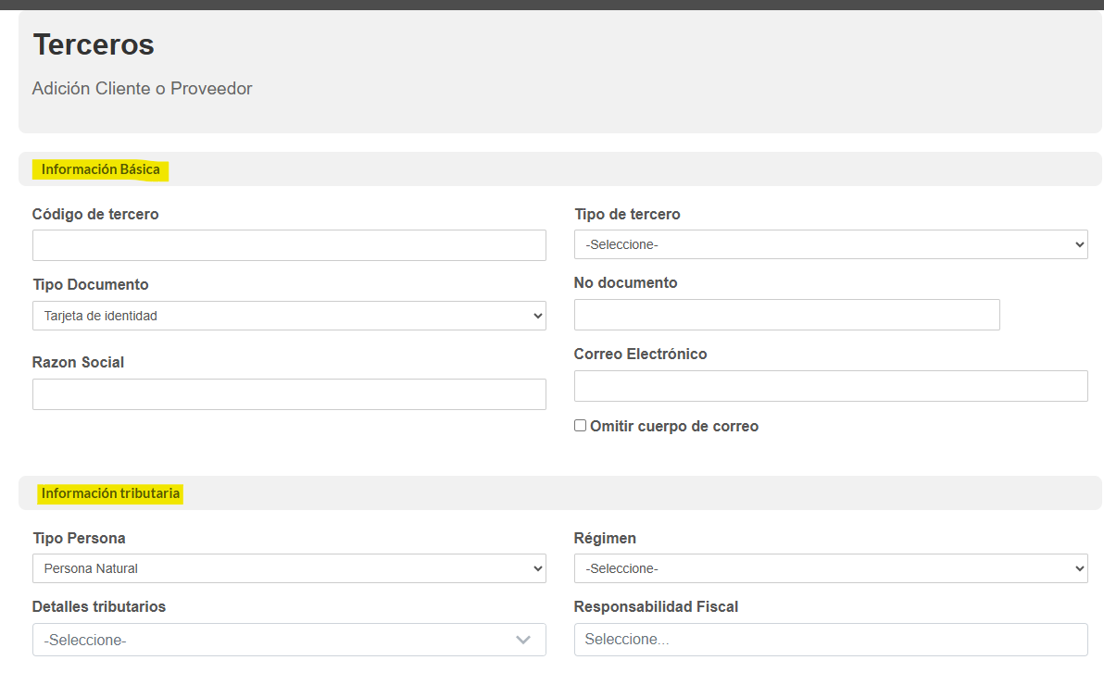The image size is (1104, 685).
Task: Open the Tipo de tercero dropdown
Action: [830, 244]
